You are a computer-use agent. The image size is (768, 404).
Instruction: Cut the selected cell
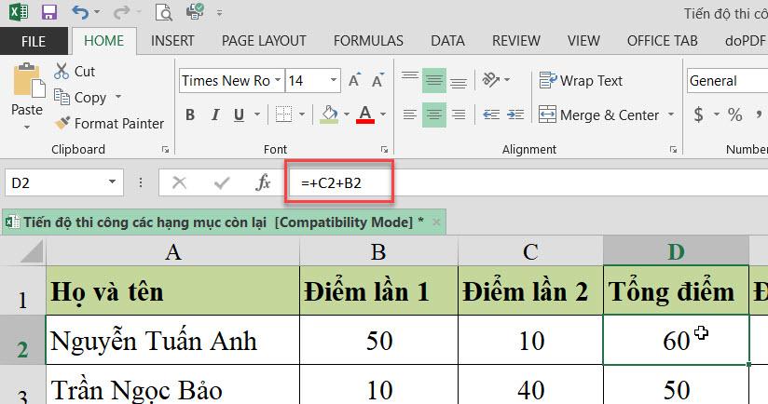75,72
